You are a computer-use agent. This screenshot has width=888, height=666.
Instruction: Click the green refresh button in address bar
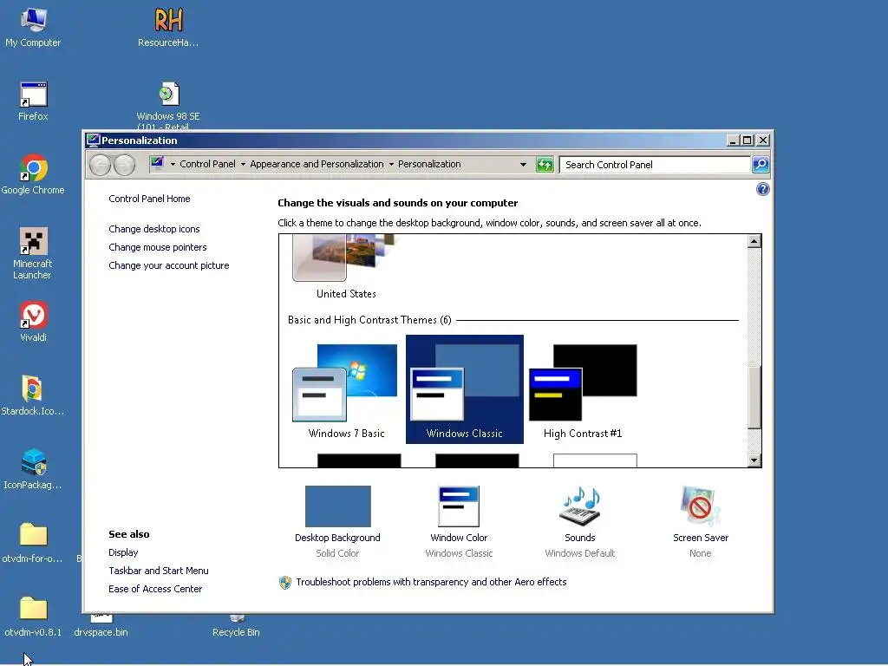pos(545,165)
